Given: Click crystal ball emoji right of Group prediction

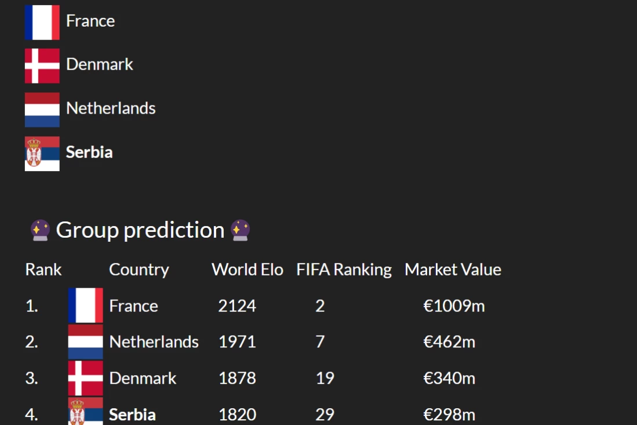Looking at the screenshot, I should 240,230.
